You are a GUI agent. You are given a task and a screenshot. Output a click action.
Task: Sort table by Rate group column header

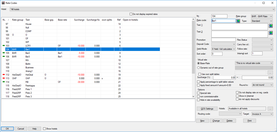point(18,20)
